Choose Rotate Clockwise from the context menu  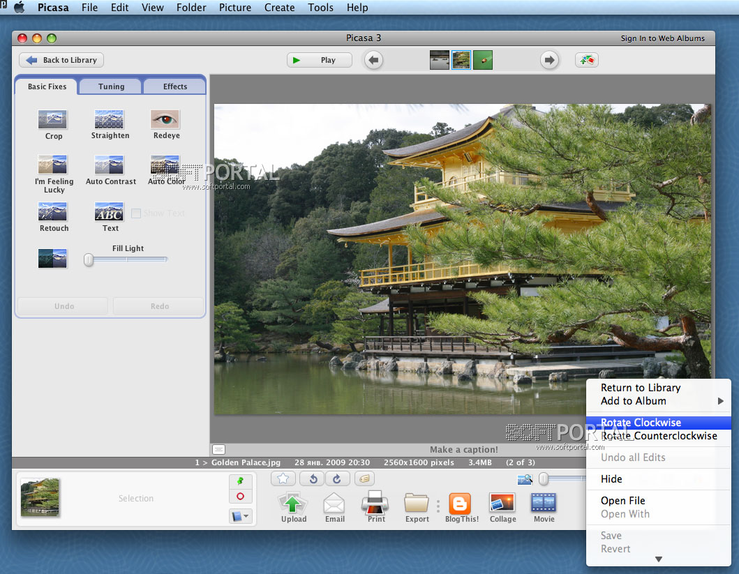tap(641, 423)
